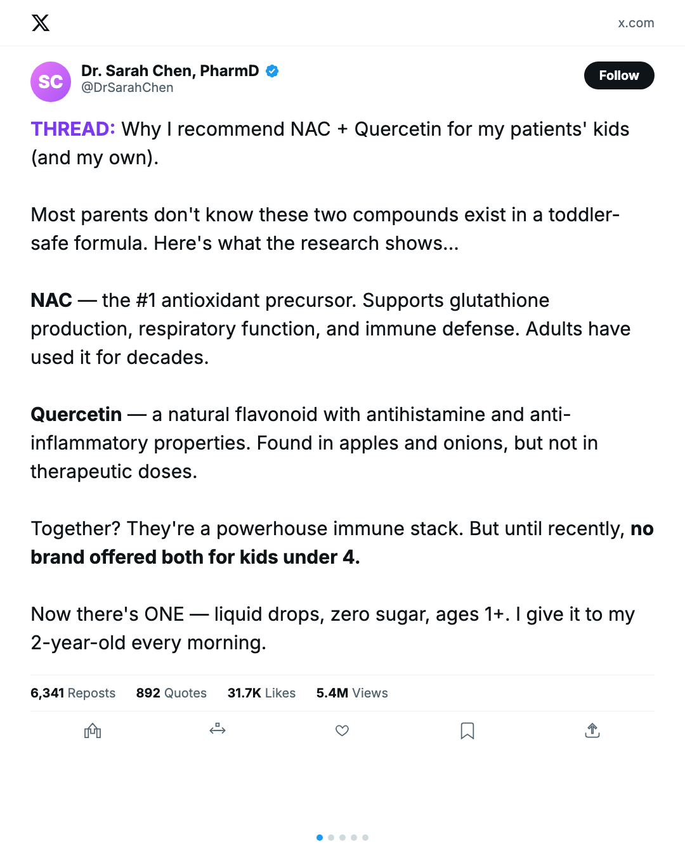Open the 5.4M Views analytics

pyautogui.click(x=352, y=693)
